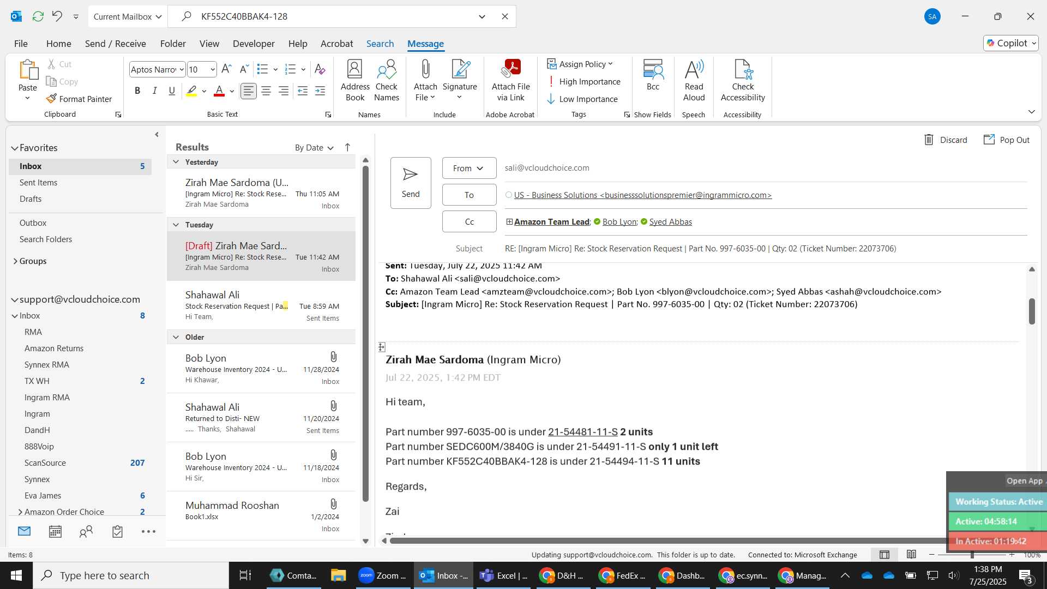The height and width of the screenshot is (589, 1047).
Task: Click the Paste clipboard icon
Action: click(28, 70)
